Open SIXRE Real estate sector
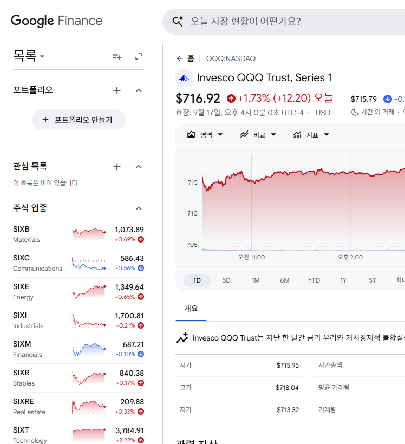 click(79, 407)
